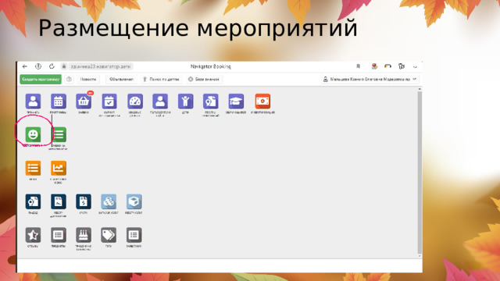Open the purple calendar grid icon

coord(59,101)
